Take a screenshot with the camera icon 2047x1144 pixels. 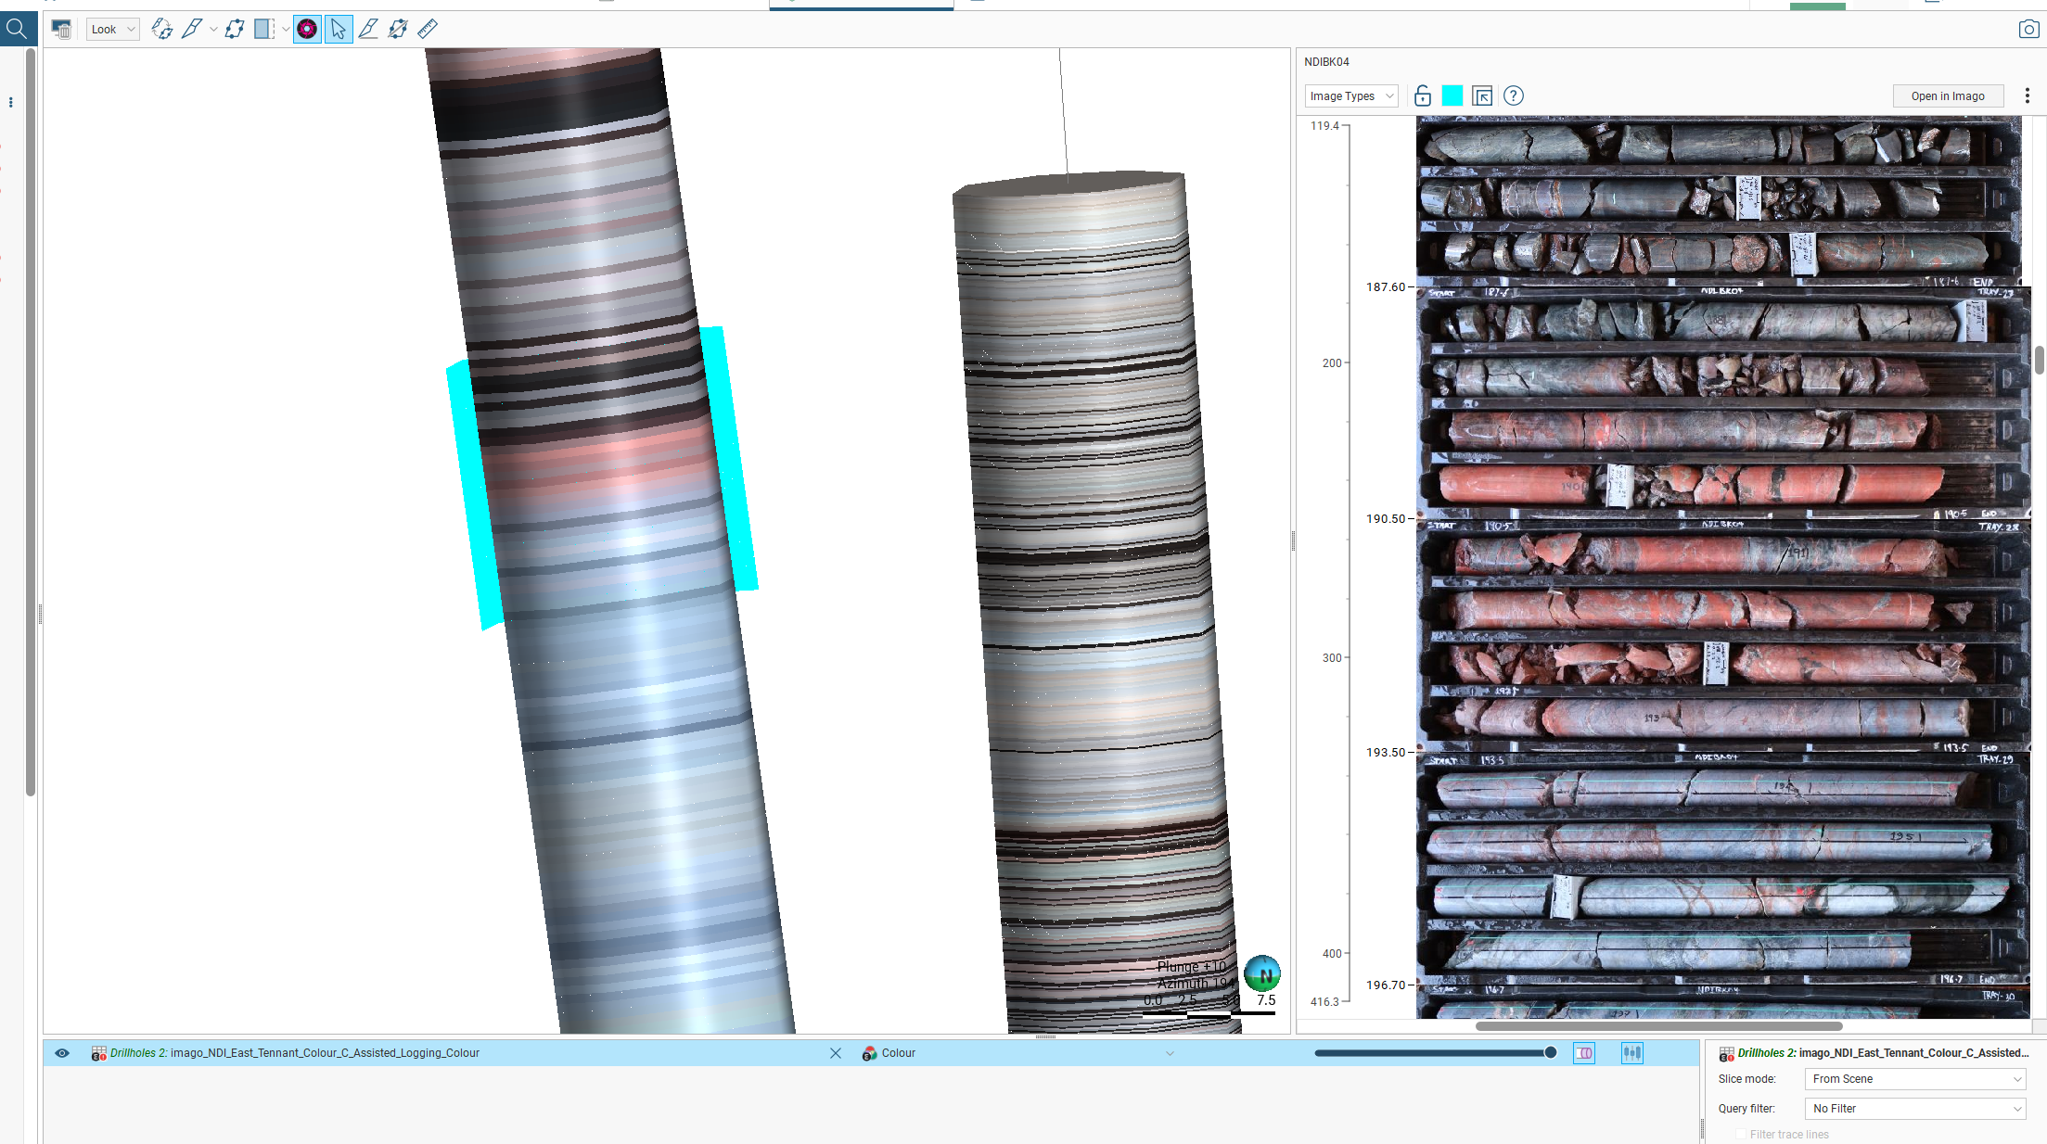[2028, 30]
